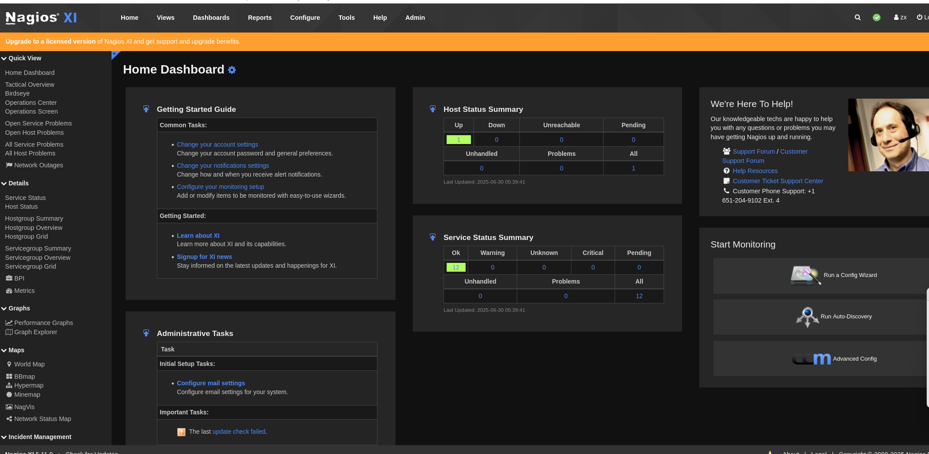Click Upgrade to a licensed version link
The height and width of the screenshot is (454, 929).
pos(50,41)
